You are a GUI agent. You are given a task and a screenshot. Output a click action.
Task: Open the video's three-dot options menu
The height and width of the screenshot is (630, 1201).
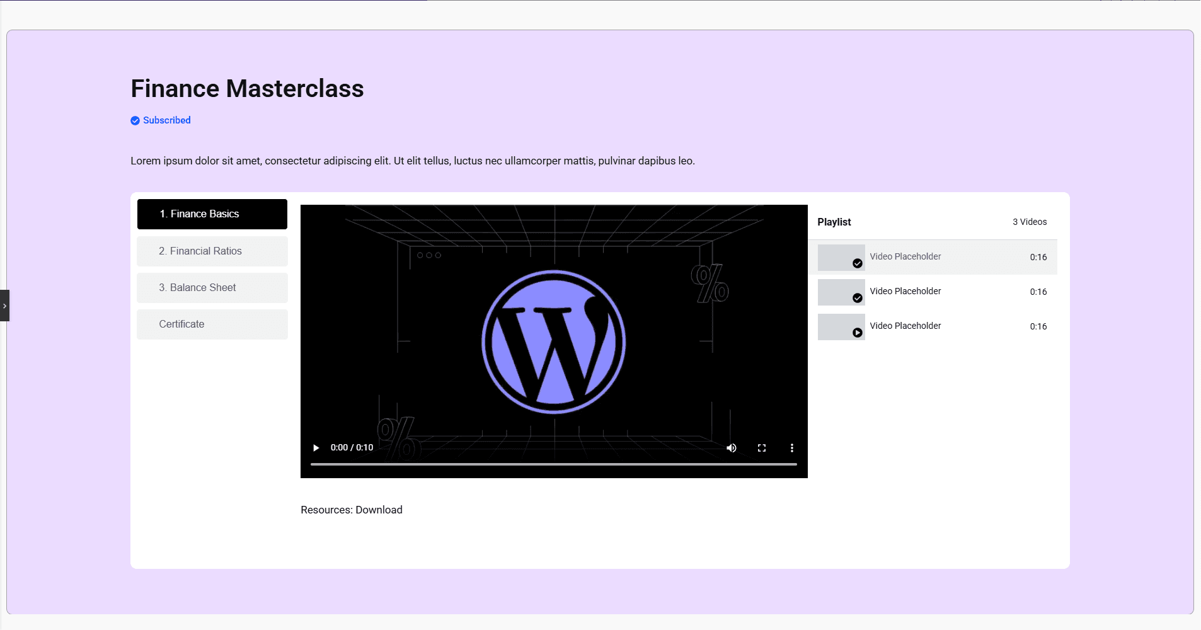(x=792, y=448)
